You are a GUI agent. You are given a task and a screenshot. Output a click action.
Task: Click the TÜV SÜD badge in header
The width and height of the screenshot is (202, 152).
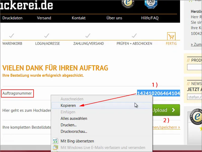click(x=151, y=4)
